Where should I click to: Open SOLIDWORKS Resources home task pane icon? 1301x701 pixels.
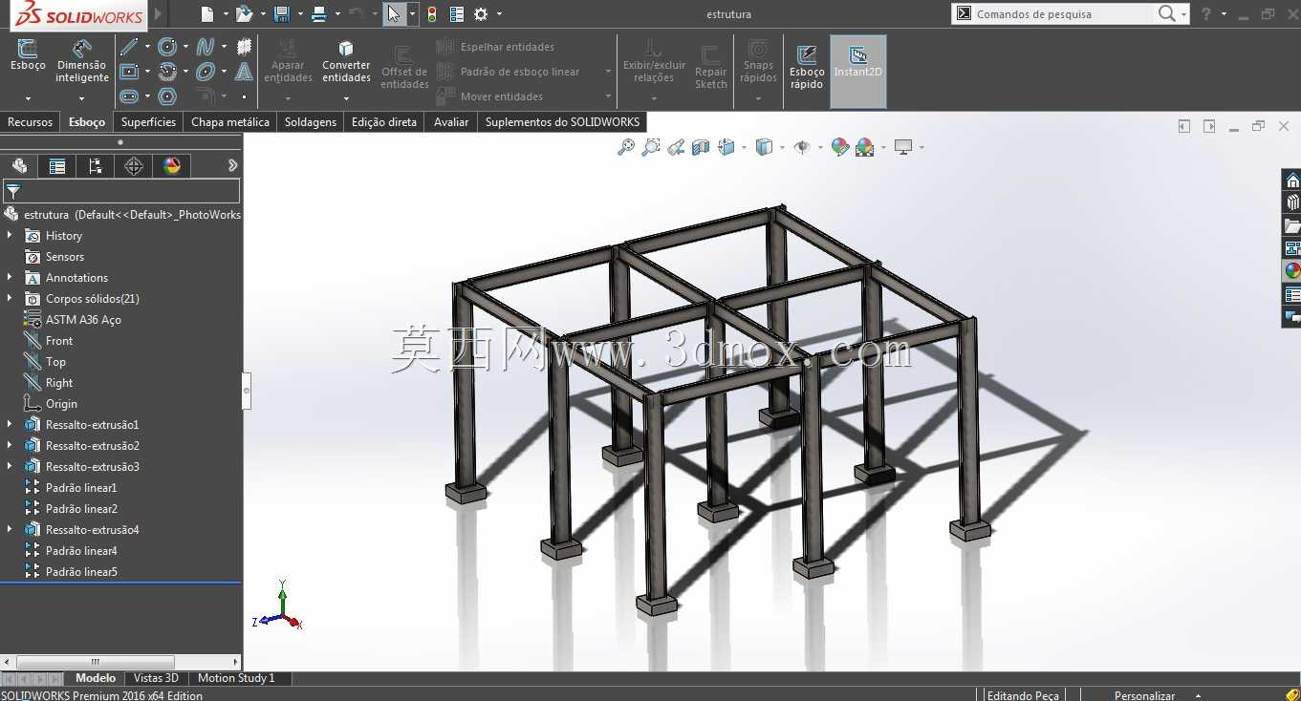[1292, 181]
